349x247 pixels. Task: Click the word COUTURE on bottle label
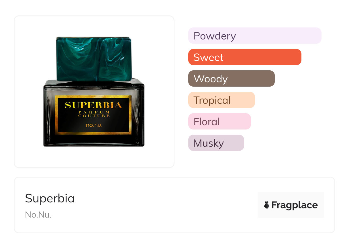click(x=93, y=116)
